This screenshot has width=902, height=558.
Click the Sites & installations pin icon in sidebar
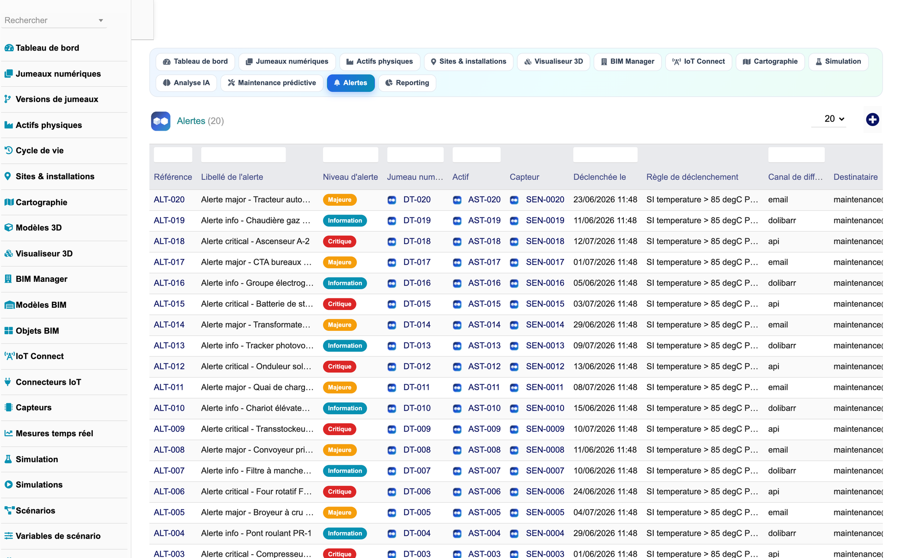(x=8, y=177)
